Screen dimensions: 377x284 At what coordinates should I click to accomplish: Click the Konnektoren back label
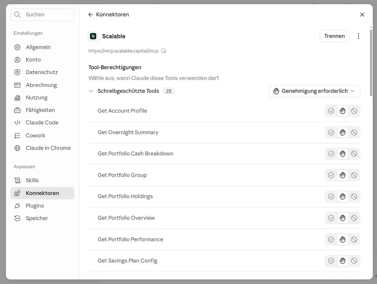pyautogui.click(x=112, y=15)
